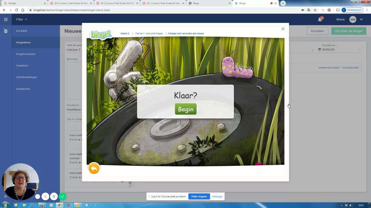Viewport: 371px width, 208px height.
Task: Switch to the Blogs tab
Action: tap(210, 3)
